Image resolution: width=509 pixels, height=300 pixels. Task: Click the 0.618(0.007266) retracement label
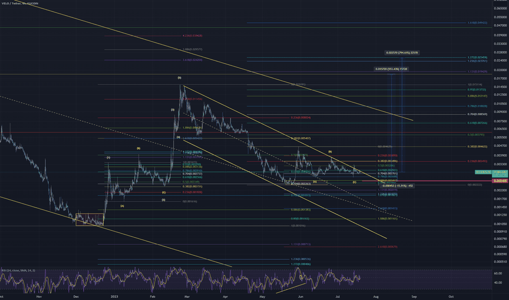click(477, 123)
